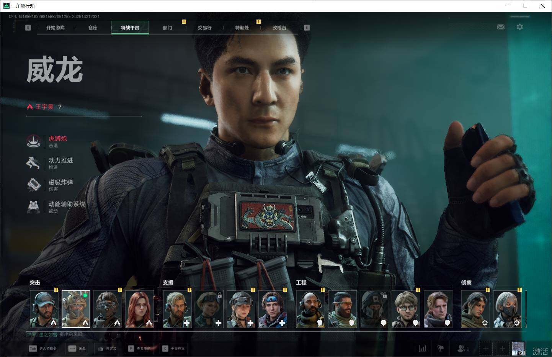The image size is (552, 357).
Task: Select the 工程 operator with orange glasses
Action: tap(342, 309)
